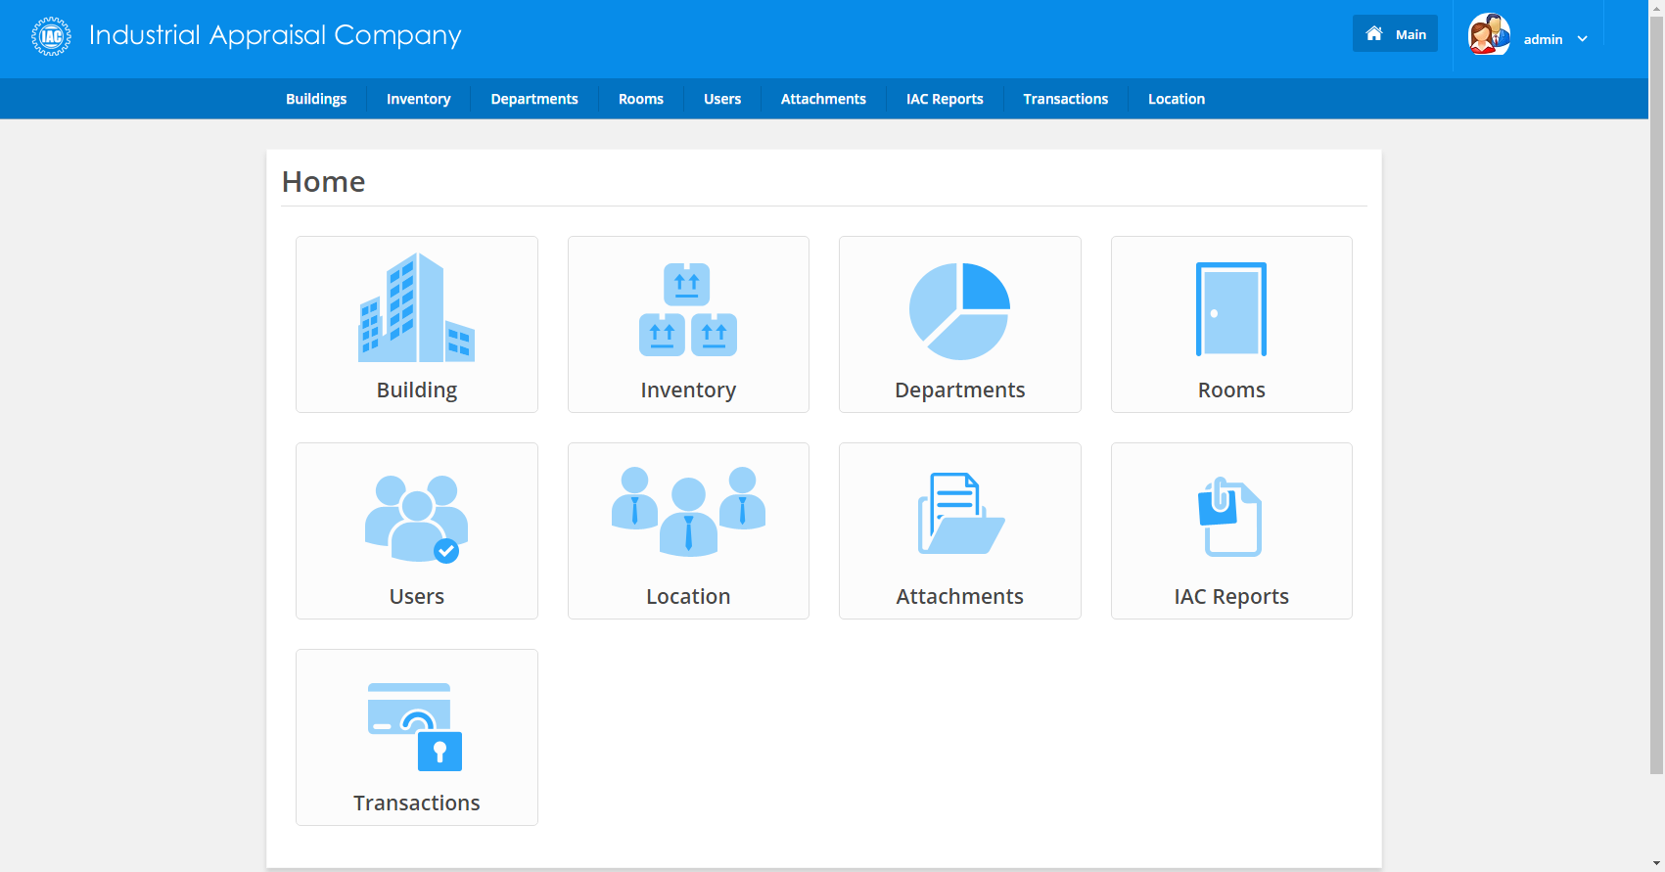Expand the admin dropdown arrow
Image resolution: width=1665 pixels, height=872 pixels.
1583,39
